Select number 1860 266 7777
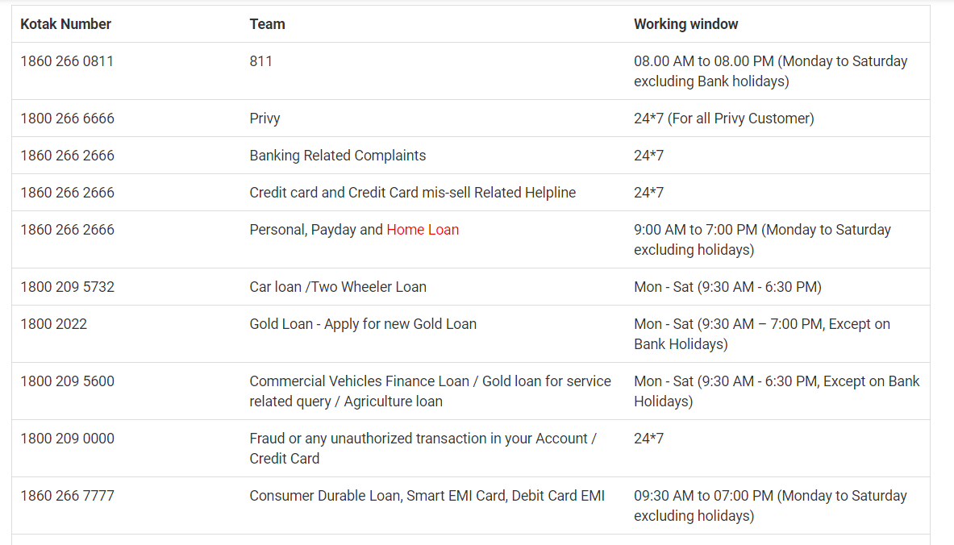 point(68,496)
